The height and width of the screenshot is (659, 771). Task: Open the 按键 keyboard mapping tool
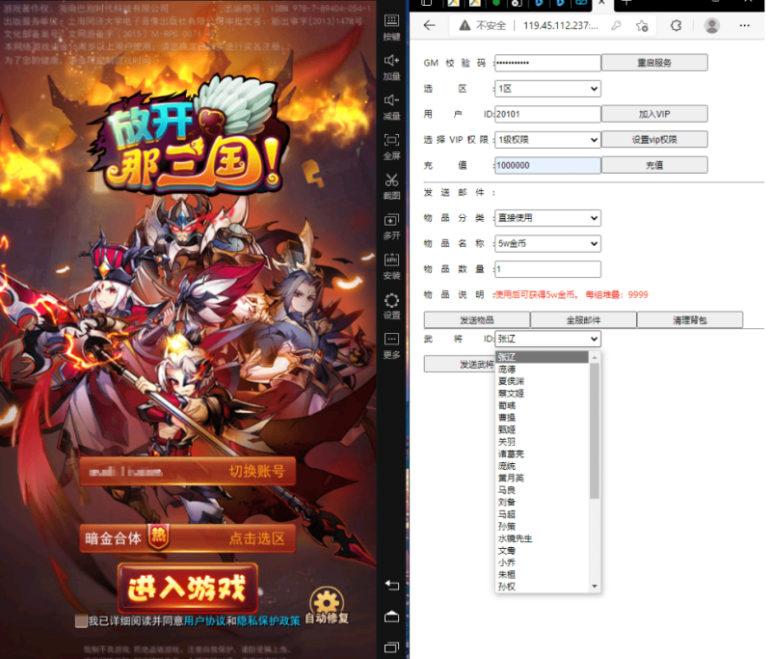pos(391,27)
